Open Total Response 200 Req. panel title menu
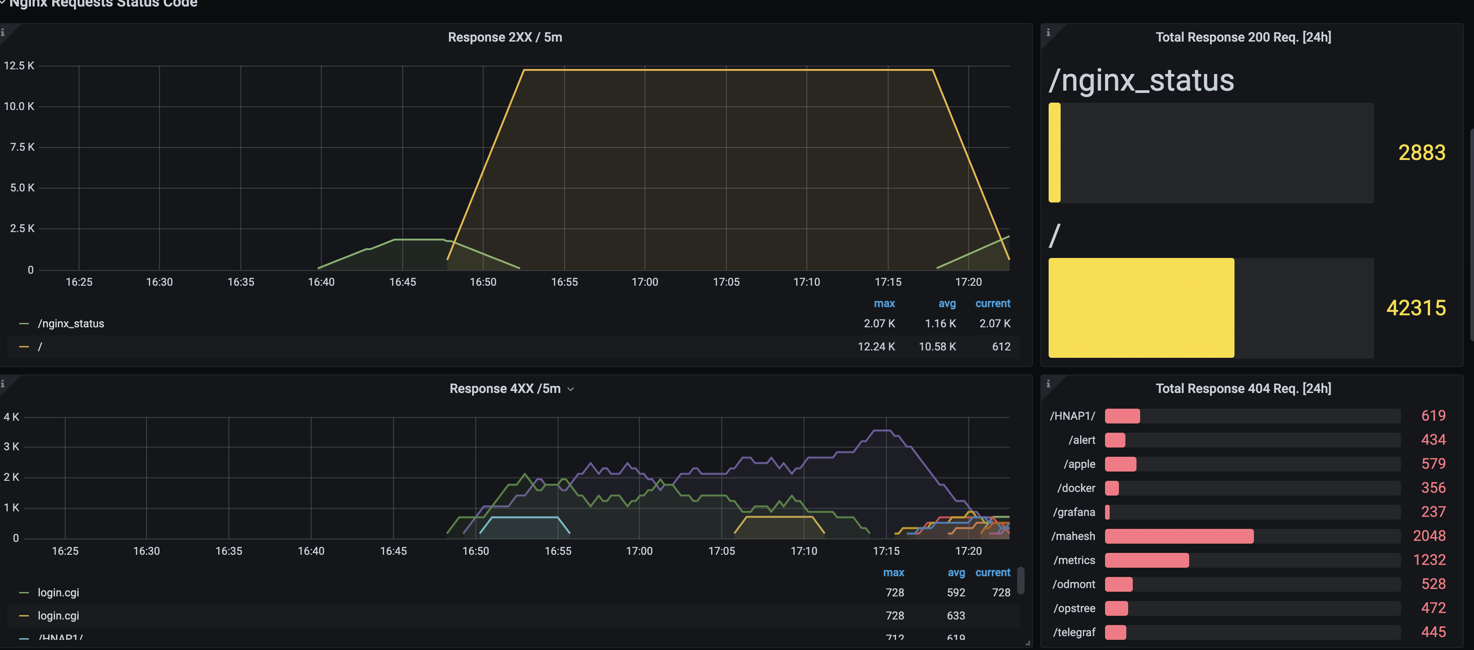 (1243, 37)
